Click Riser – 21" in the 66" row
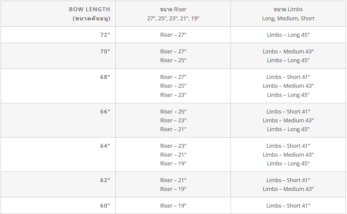 [x=173, y=129]
